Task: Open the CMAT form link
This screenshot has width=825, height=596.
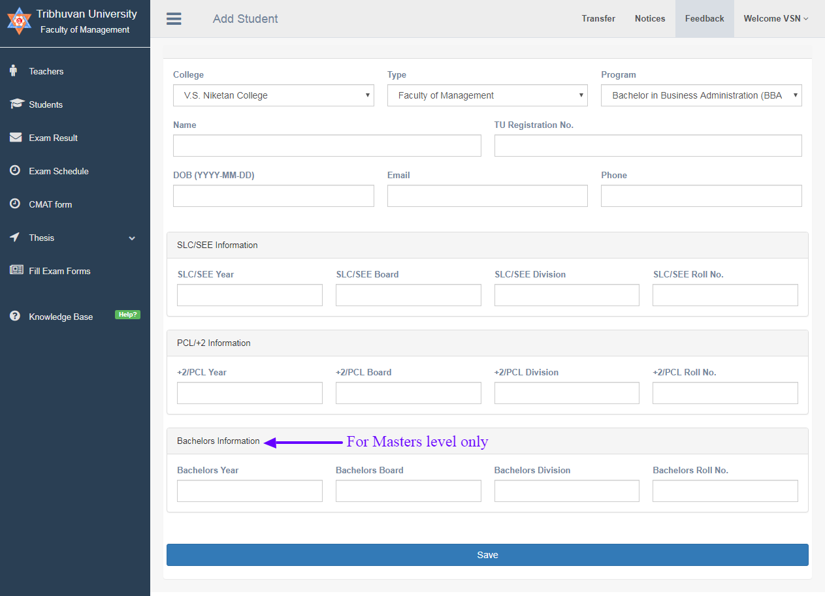Action: [x=50, y=204]
